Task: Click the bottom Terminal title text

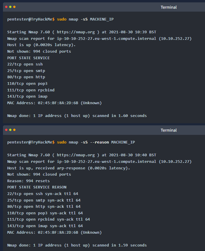Action: click(x=169, y=130)
